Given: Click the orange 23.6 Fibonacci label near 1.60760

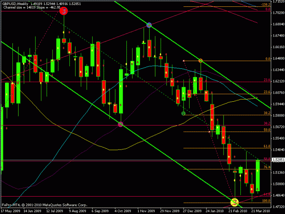Looking at the screenshot, I should (x=267, y=92).
